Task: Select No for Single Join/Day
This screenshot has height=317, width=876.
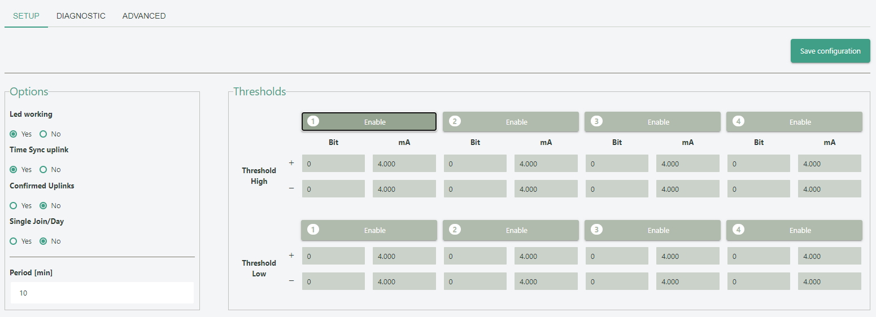Action: 43,241
